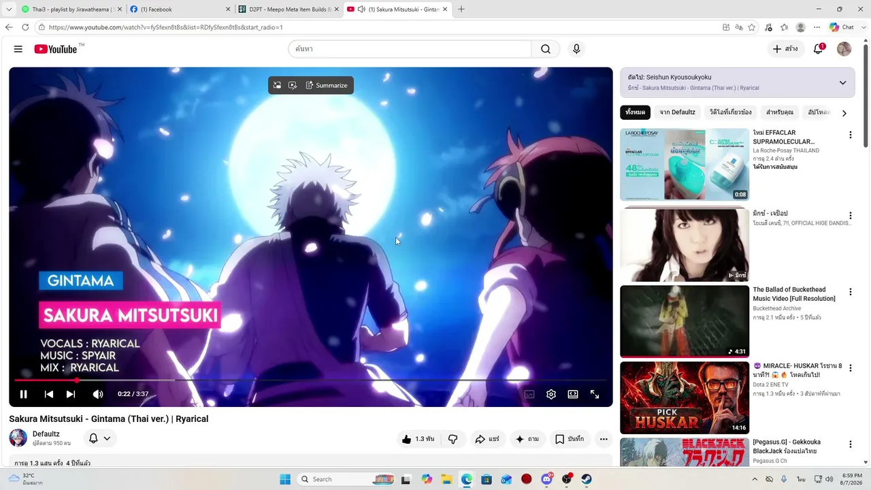Open the มิกซ์ - เจป๊อป mix thumbnail
The height and width of the screenshot is (490, 871).
(x=685, y=245)
